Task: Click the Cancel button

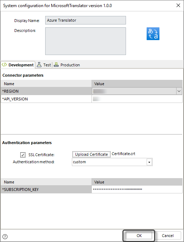Action: [168, 236]
